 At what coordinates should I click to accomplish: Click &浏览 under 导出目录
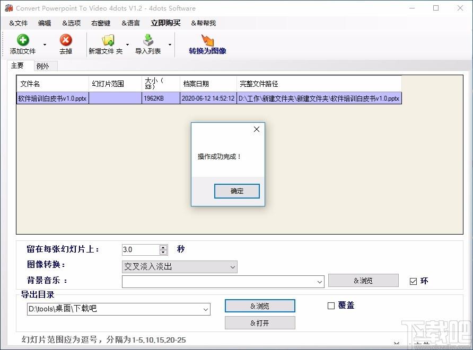[x=260, y=306]
